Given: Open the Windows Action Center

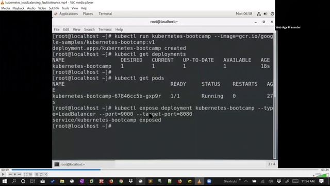Looking at the screenshot, I should 321,181.
